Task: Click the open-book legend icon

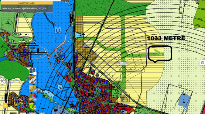Action: click(x=32, y=71)
